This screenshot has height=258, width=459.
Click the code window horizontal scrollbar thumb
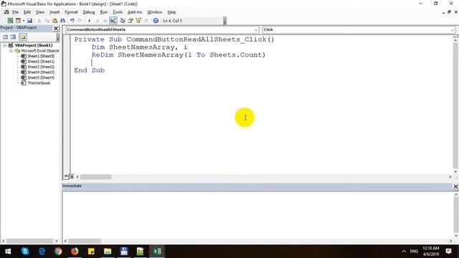point(95,177)
